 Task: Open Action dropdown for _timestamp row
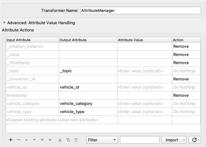(186, 63)
